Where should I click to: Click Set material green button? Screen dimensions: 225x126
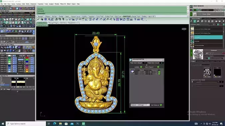point(161,105)
